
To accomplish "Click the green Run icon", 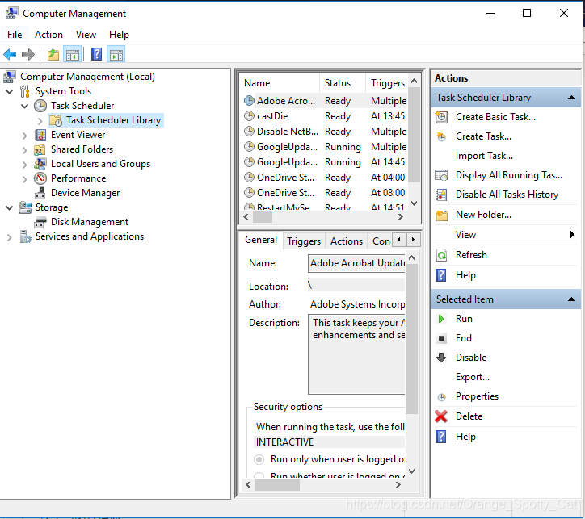I will pos(441,319).
